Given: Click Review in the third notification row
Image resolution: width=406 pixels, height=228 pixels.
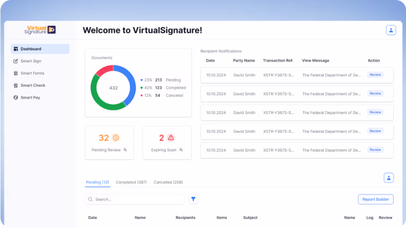Looking at the screenshot, I should [x=375, y=112].
